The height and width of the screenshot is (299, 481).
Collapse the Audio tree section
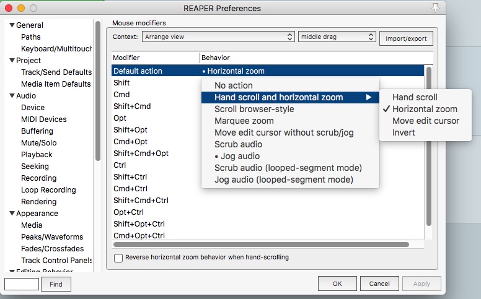click(x=12, y=95)
